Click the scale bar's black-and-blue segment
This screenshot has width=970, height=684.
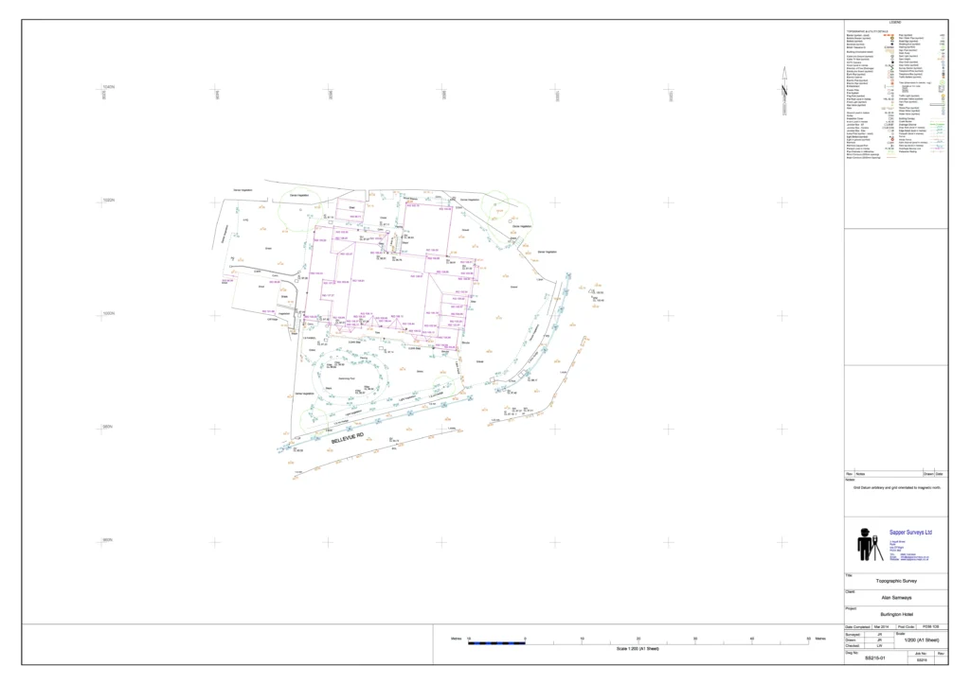point(496,642)
